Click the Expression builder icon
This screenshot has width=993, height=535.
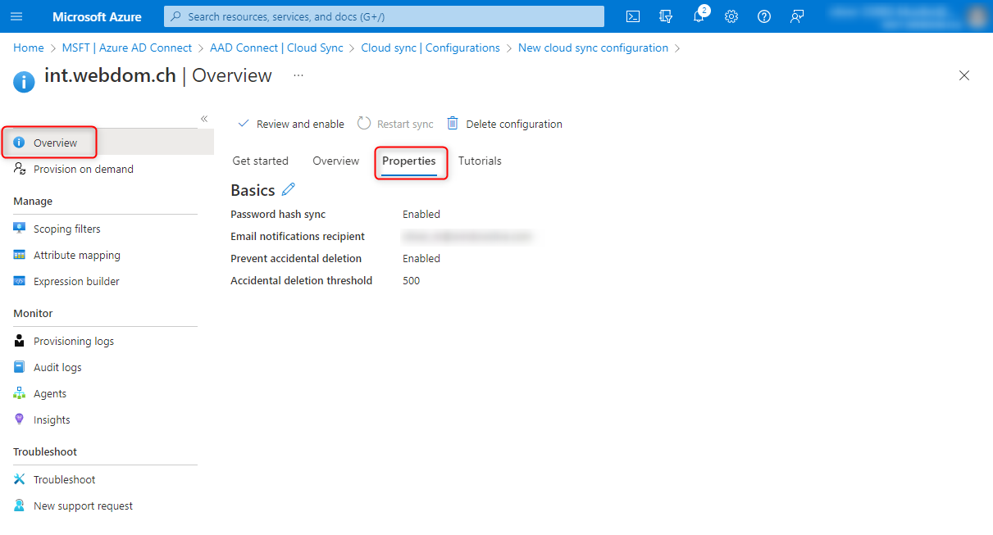pos(20,281)
